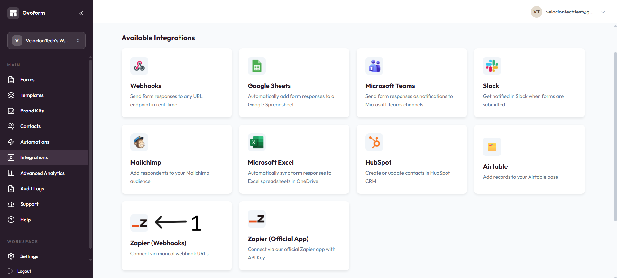Click the Support ticket icon

[11, 204]
